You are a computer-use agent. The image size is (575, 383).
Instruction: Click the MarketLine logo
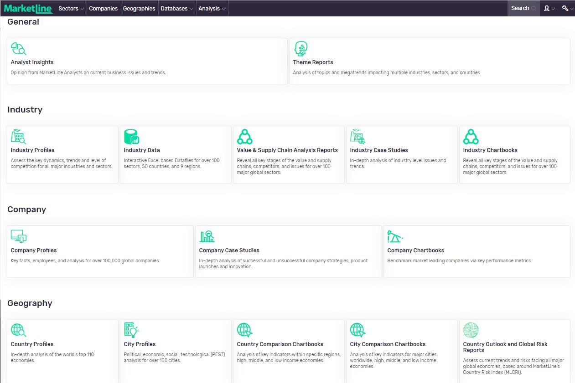28,8
